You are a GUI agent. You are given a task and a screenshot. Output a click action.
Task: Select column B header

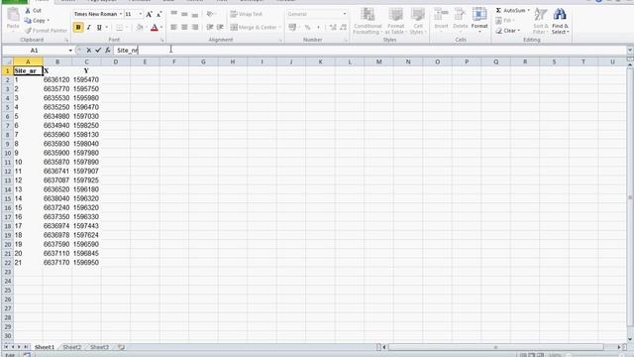(57, 61)
